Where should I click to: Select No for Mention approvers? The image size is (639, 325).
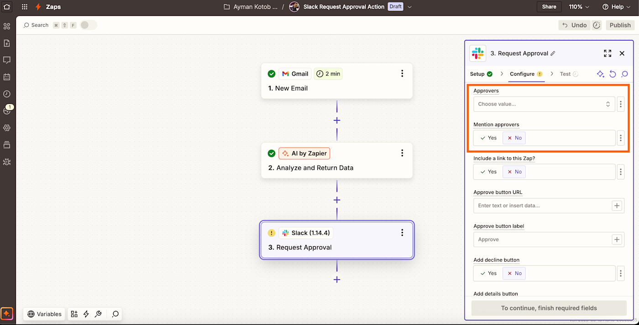coord(514,138)
